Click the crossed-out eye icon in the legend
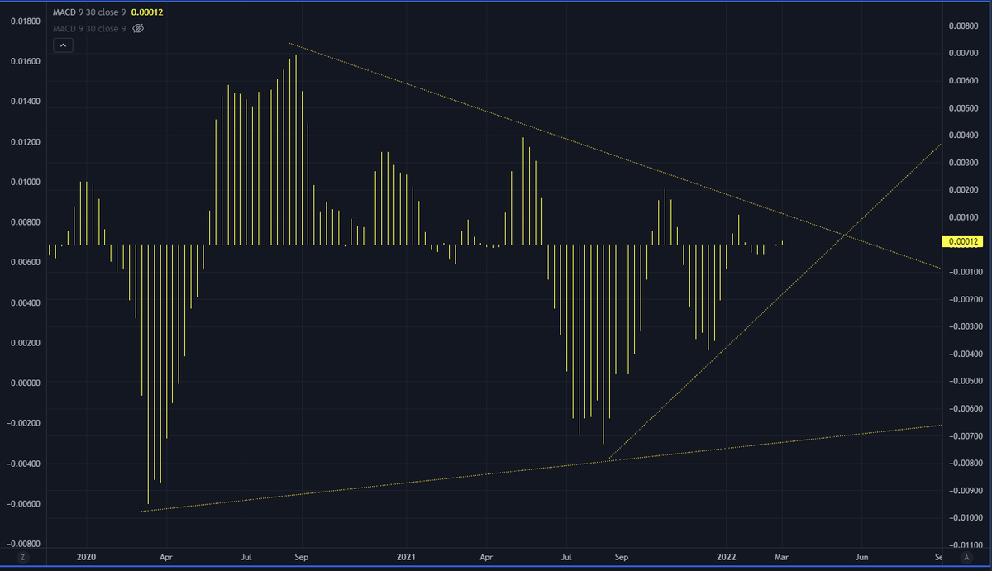 click(137, 28)
